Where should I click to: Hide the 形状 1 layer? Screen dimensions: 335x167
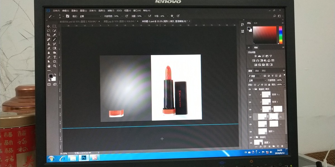[x=250, y=102]
